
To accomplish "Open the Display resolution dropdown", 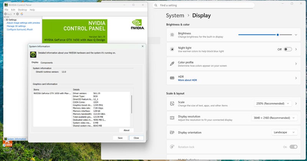I will click(274, 118).
